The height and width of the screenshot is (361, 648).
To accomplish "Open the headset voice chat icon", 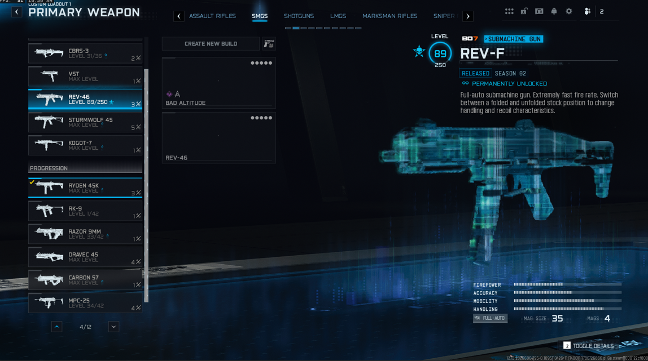I will 539,11.
